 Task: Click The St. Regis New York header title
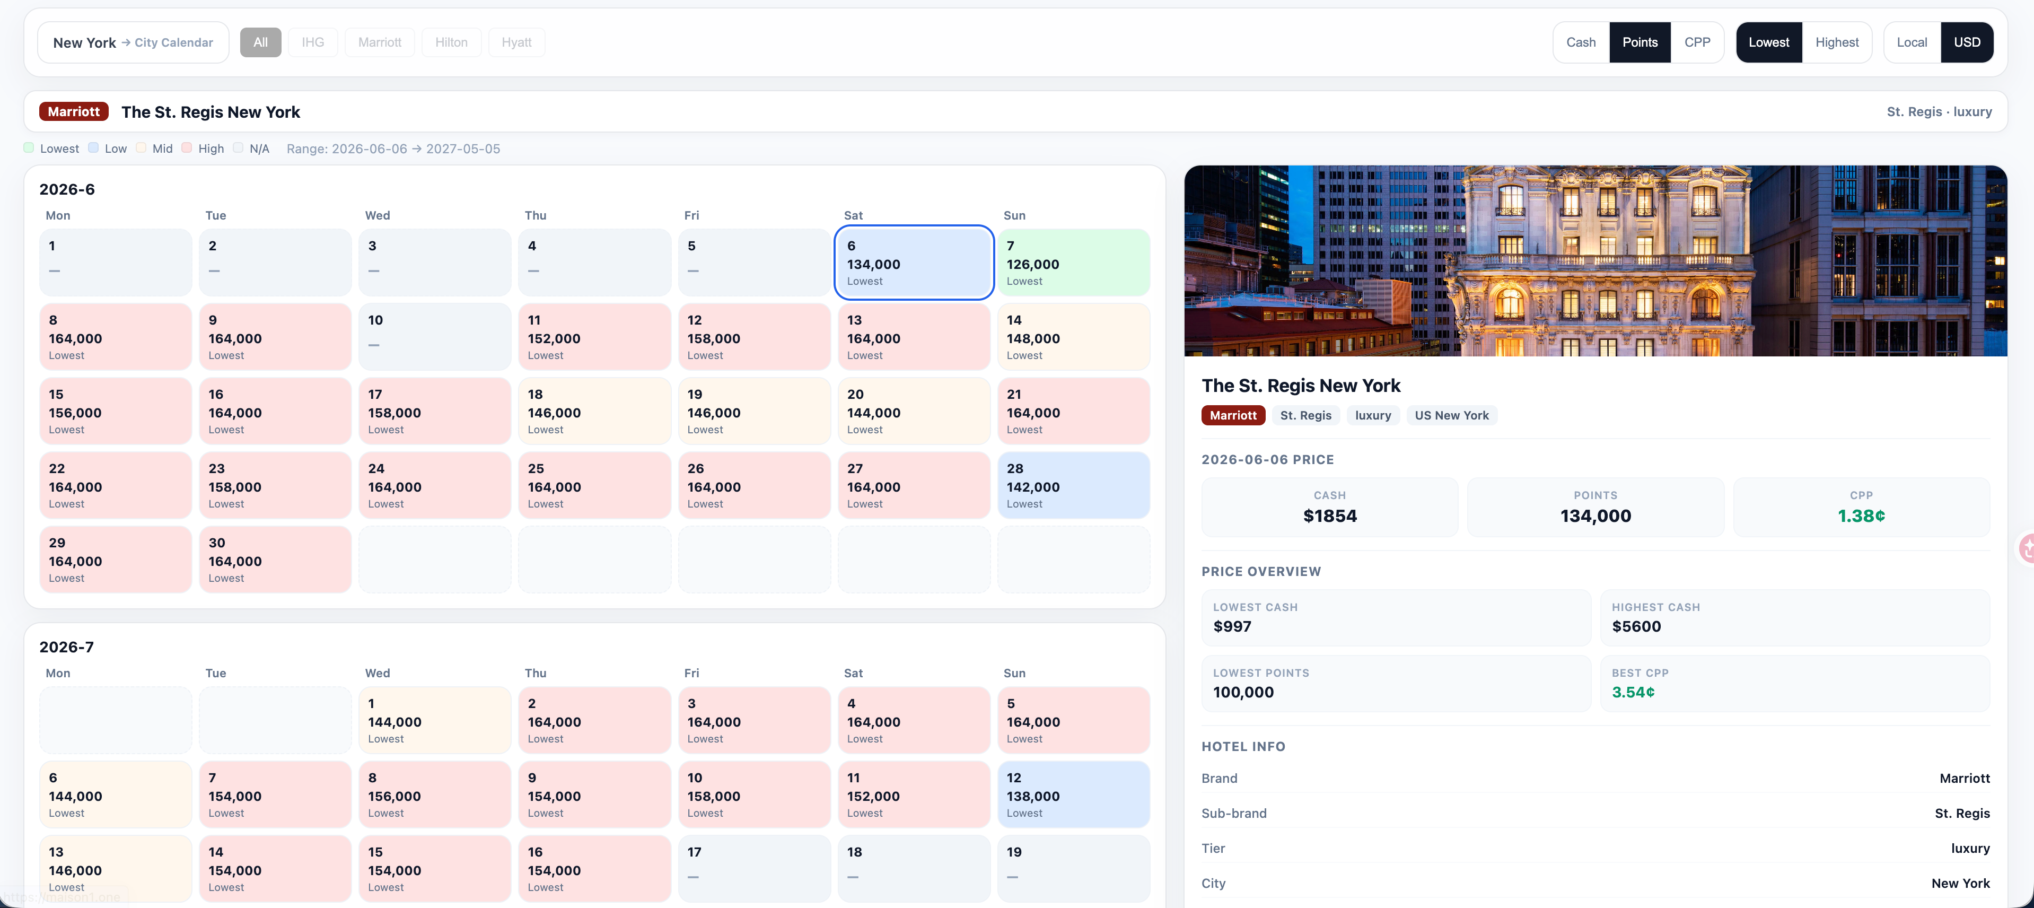click(x=211, y=112)
